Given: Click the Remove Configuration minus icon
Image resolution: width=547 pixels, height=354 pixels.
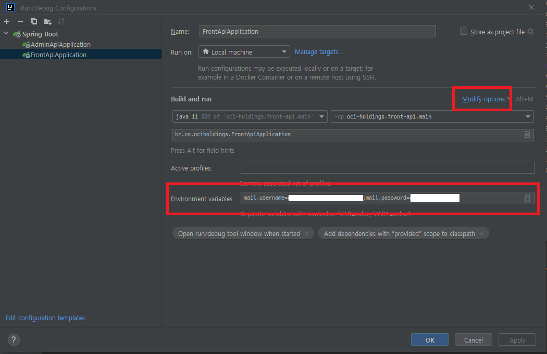Looking at the screenshot, I should [20, 21].
